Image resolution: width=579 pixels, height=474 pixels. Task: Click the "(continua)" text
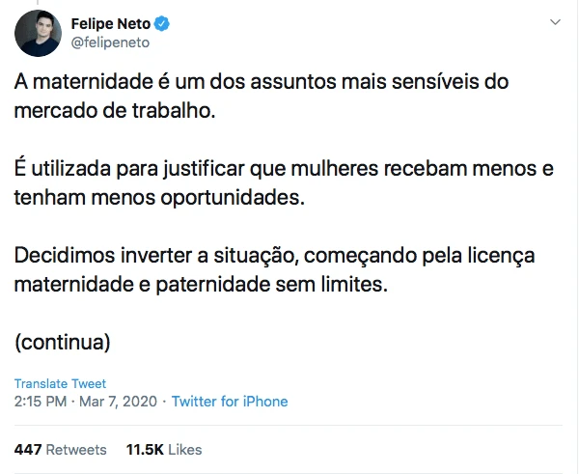coord(62,342)
